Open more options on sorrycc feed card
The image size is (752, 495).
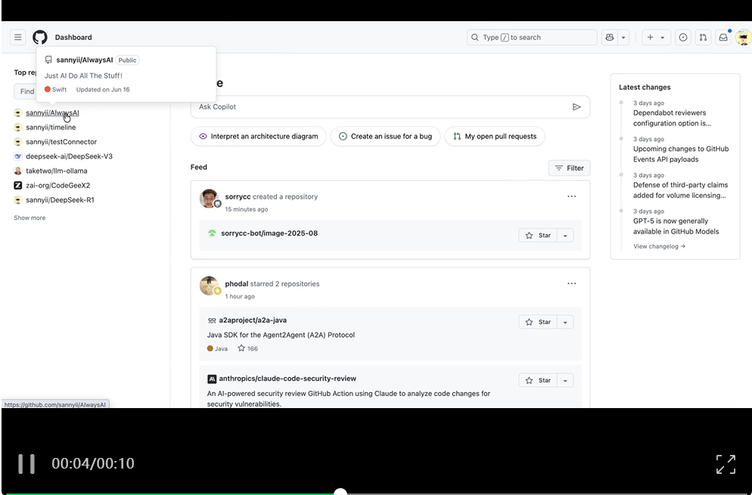pyautogui.click(x=572, y=196)
